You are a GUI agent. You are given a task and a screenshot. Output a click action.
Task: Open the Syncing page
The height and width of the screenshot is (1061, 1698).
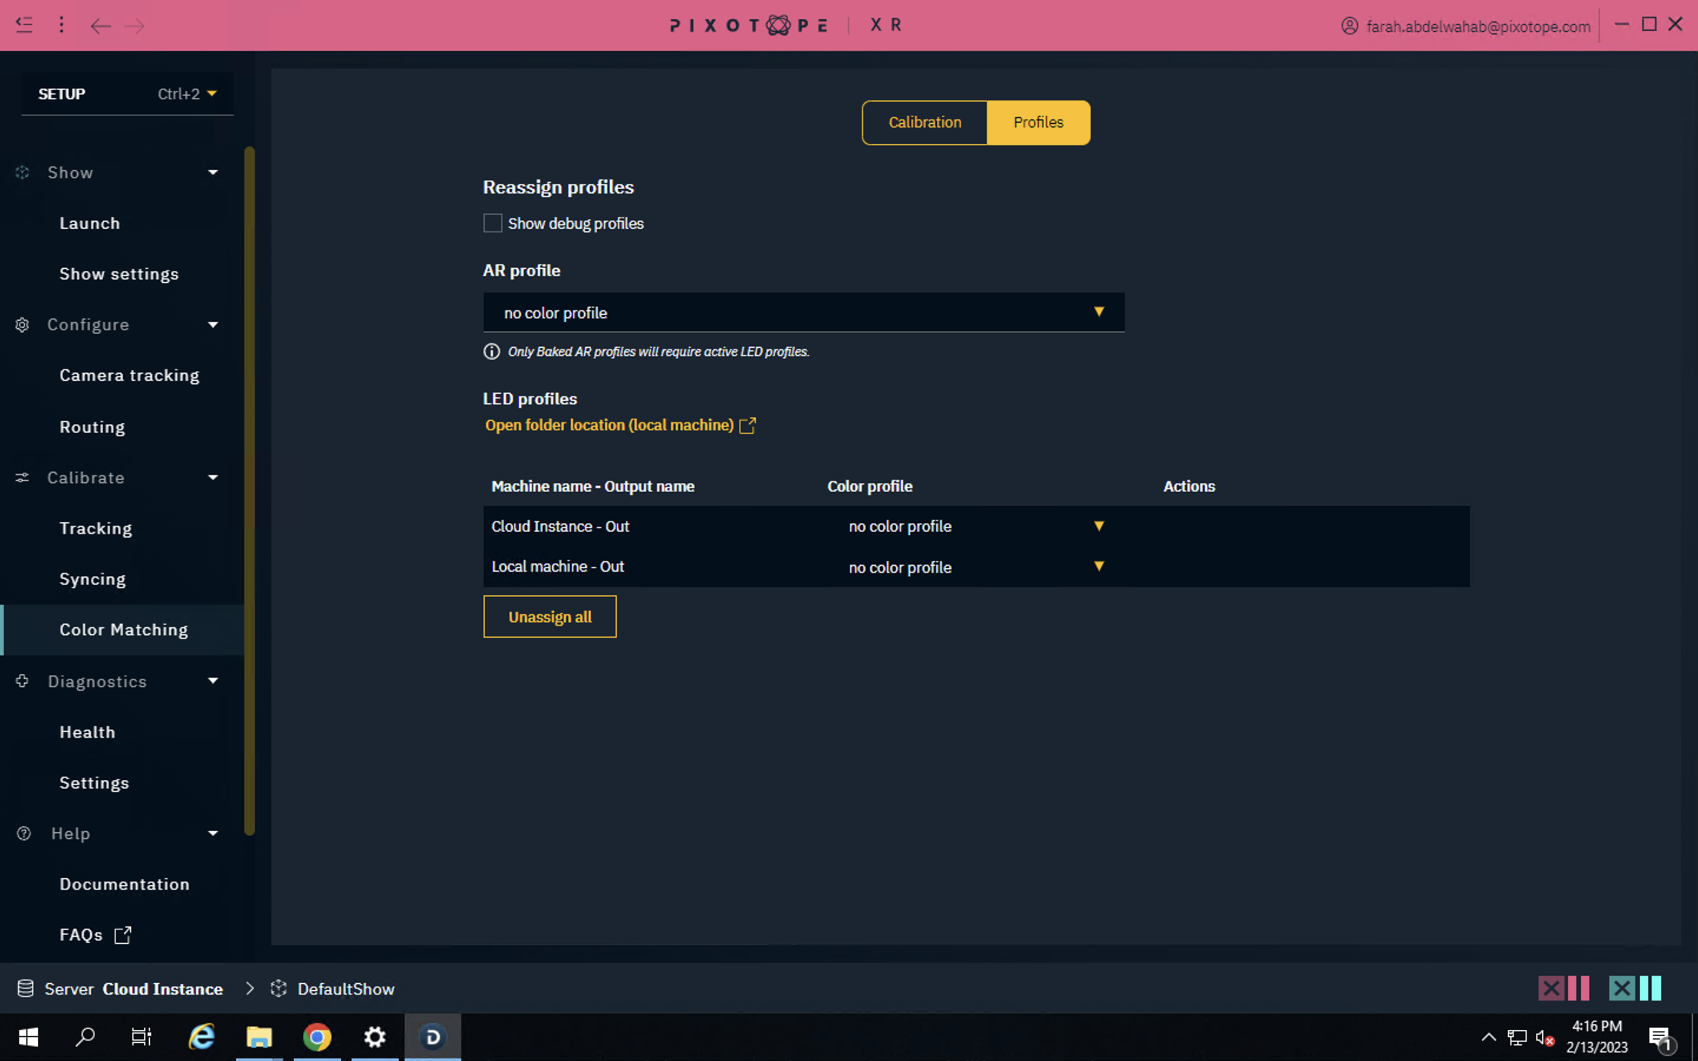tap(93, 579)
